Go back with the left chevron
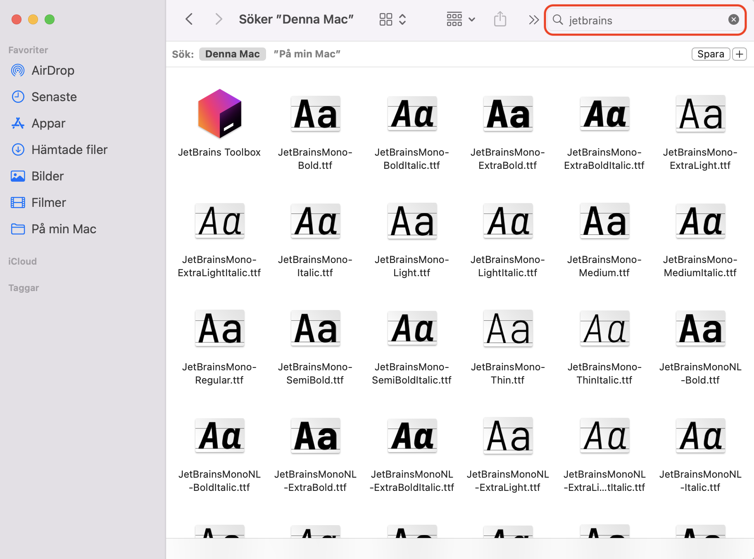 (x=189, y=19)
